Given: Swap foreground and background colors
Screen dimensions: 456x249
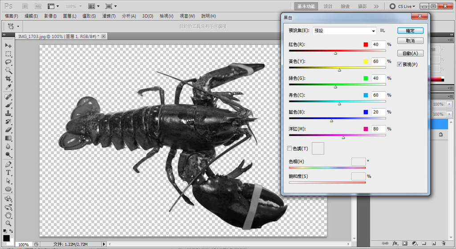Looking at the screenshot, I should click(x=11, y=231).
